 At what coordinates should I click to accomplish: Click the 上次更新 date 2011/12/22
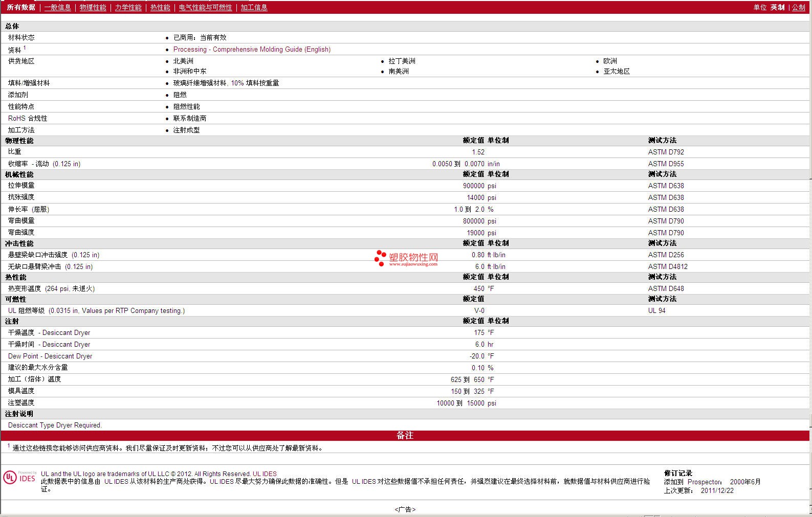(x=717, y=490)
